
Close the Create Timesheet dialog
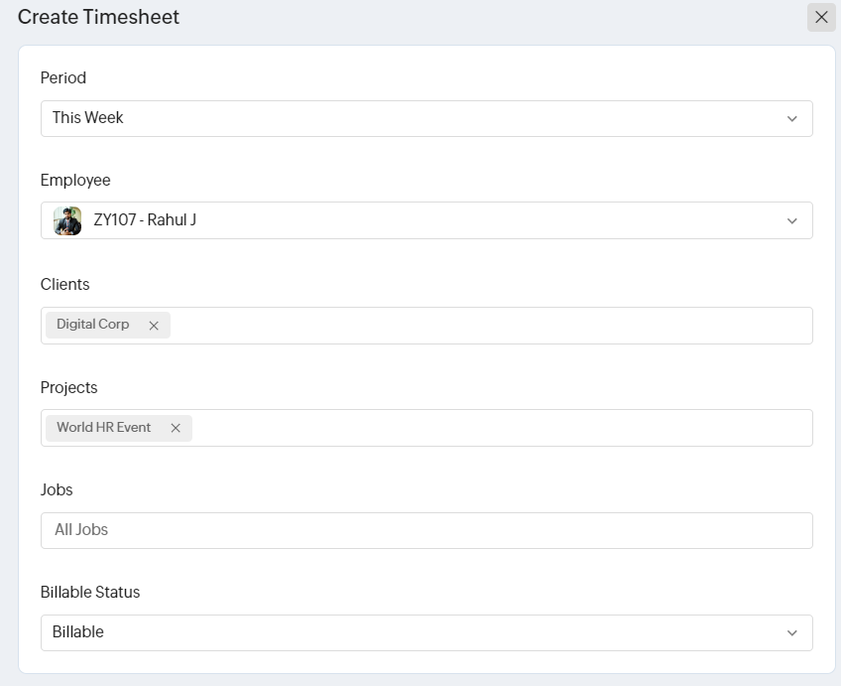click(821, 17)
